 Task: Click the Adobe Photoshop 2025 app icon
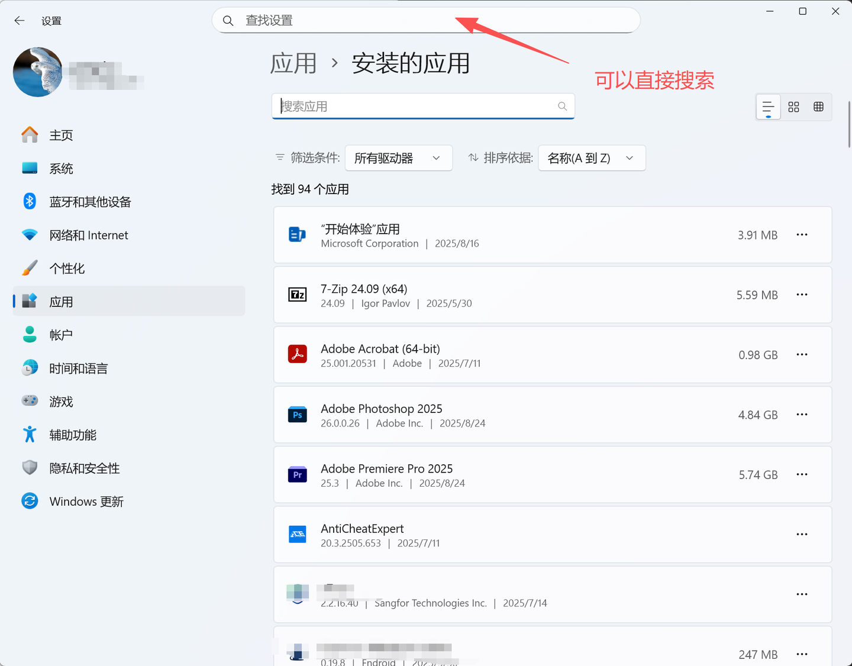point(297,415)
